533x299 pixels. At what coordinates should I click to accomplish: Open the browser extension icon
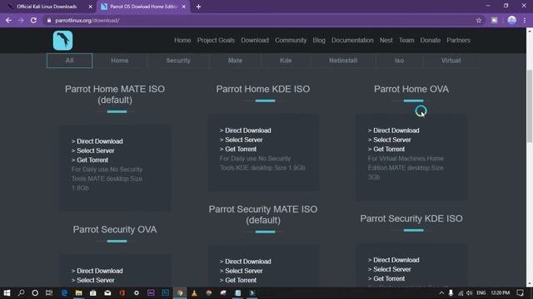494,20
